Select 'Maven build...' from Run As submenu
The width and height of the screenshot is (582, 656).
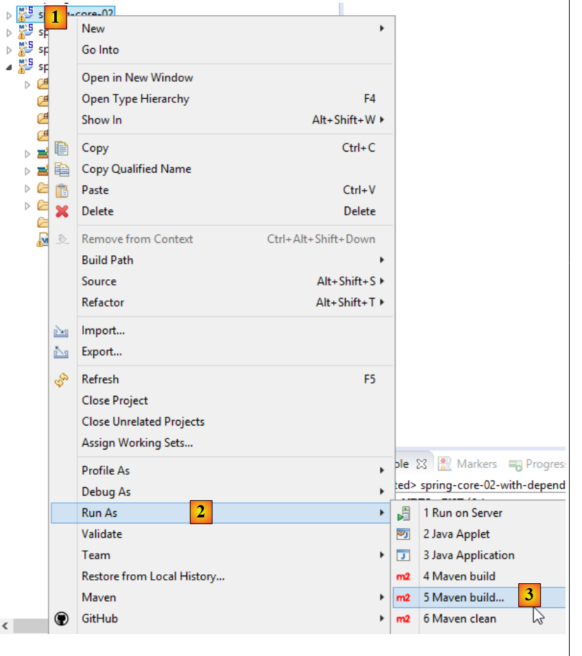click(463, 598)
